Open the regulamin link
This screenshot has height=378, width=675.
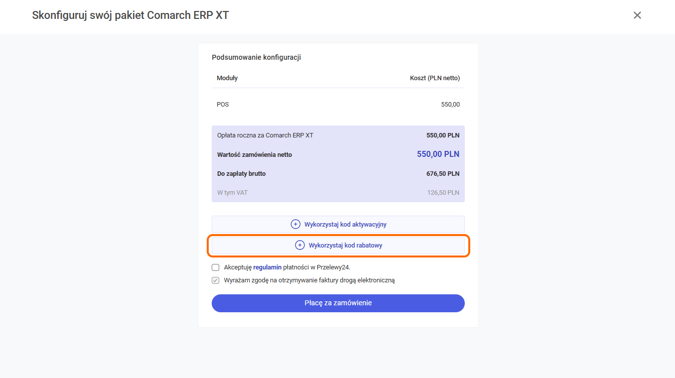click(267, 267)
